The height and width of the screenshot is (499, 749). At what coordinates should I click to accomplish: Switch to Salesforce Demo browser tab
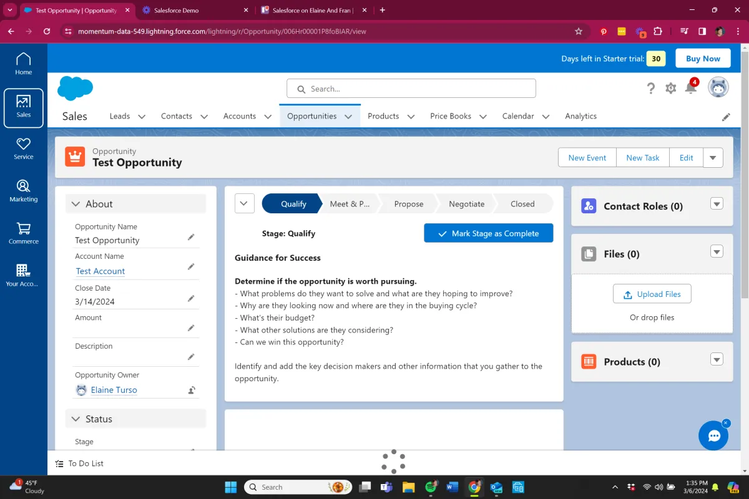click(195, 10)
